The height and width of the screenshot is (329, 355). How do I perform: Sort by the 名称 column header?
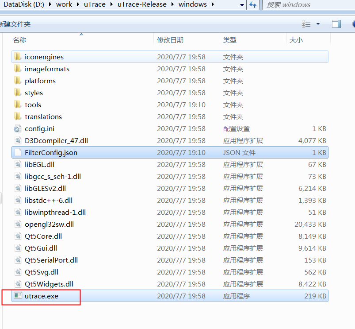(x=19, y=40)
